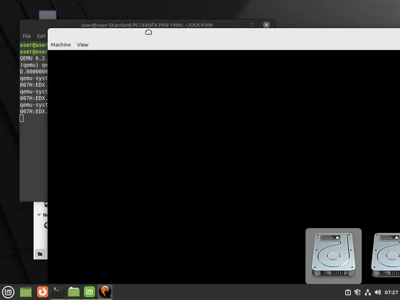Click the terminal title OSX-KVM
The height and width of the screenshot is (300, 400).
(x=147, y=25)
